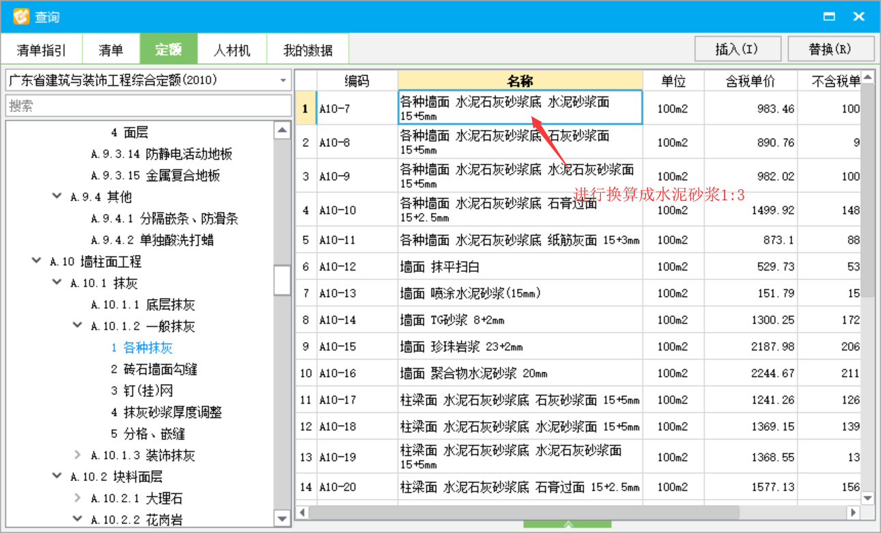Select code cell A10-19
The width and height of the screenshot is (881, 533).
357,456
